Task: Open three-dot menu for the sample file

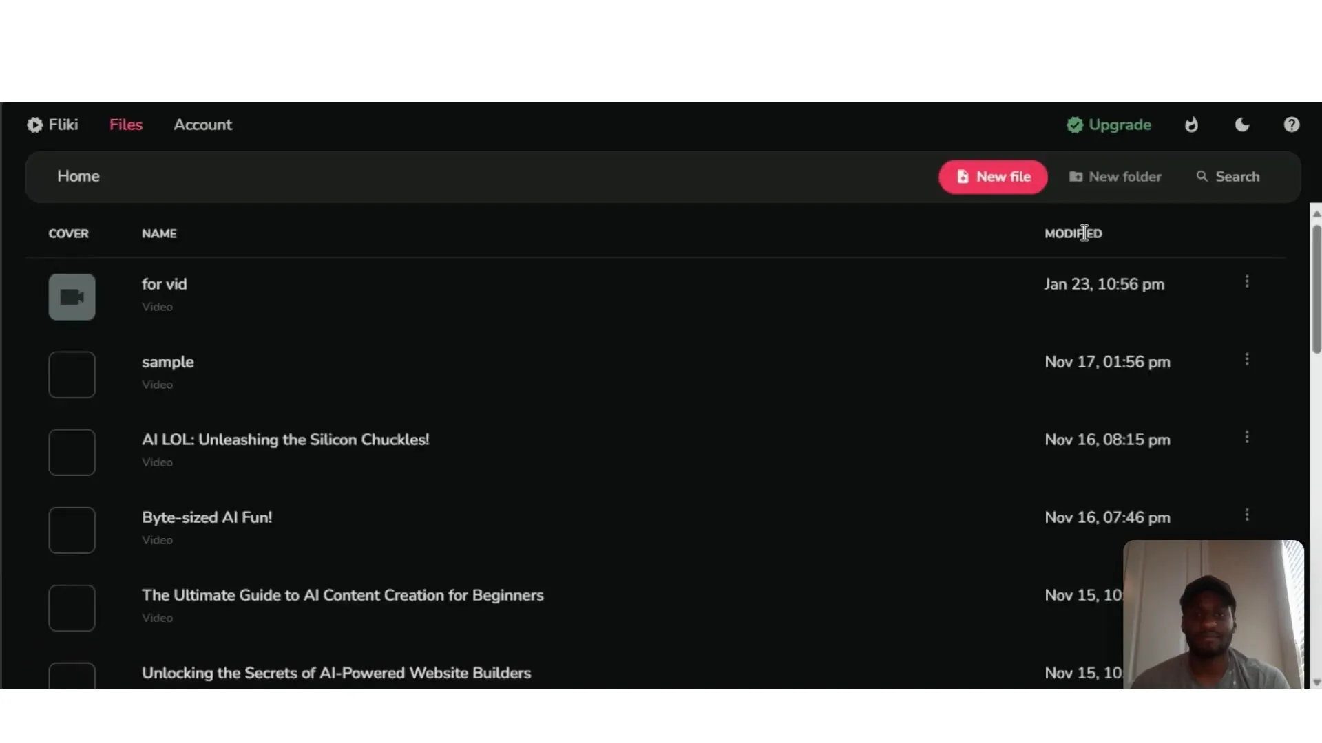Action: tap(1246, 360)
